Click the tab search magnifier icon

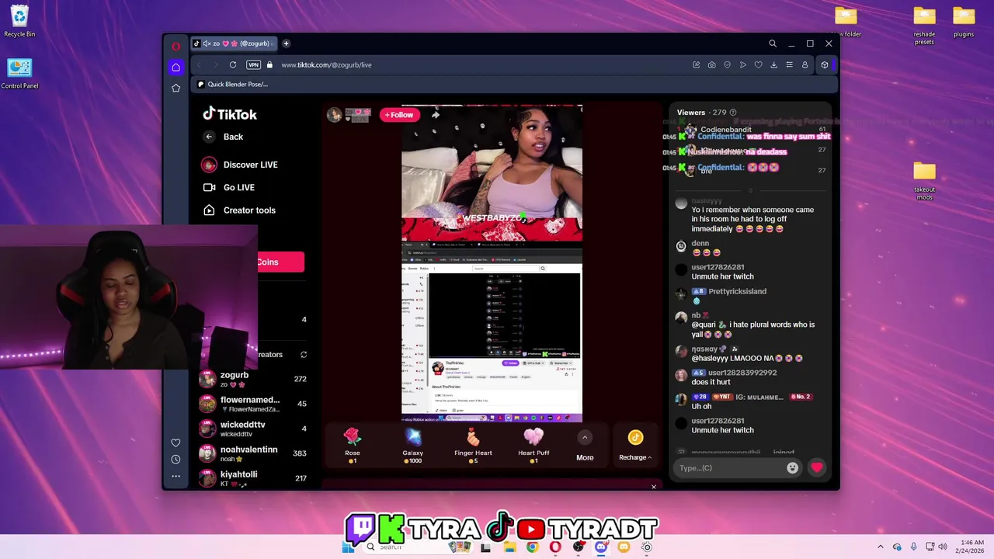(773, 43)
